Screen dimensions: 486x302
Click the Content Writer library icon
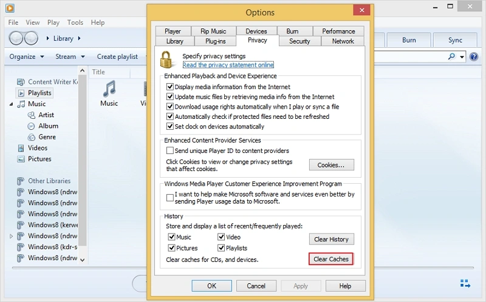coord(21,82)
